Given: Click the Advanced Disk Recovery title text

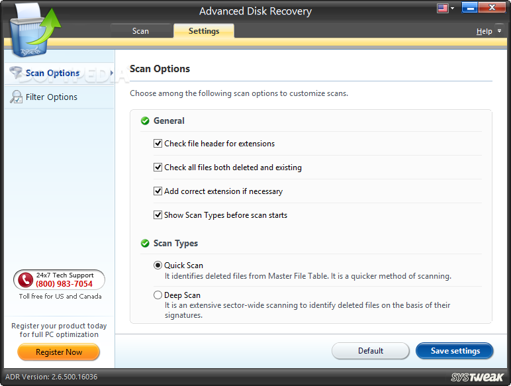Looking at the screenshot, I should (255, 11).
